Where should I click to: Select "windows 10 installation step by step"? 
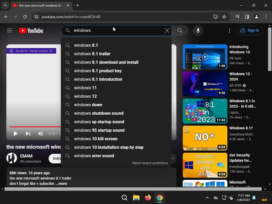click(x=116, y=147)
